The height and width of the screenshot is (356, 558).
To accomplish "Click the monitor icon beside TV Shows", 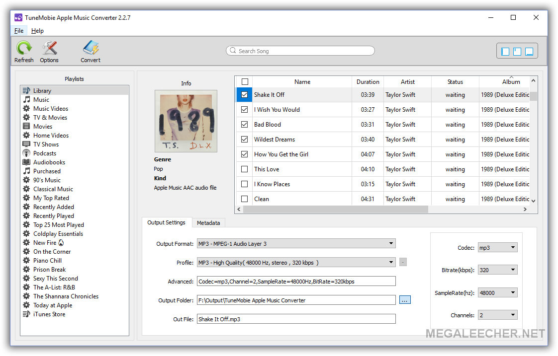I will coord(26,144).
